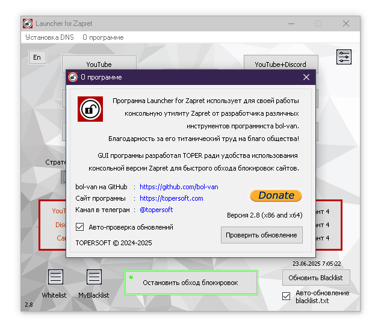This screenshot has height=329, width=381.
Task: Click the "TOPERSOFT © 2024-2025" copyright text
Action: pyautogui.click(x=114, y=243)
